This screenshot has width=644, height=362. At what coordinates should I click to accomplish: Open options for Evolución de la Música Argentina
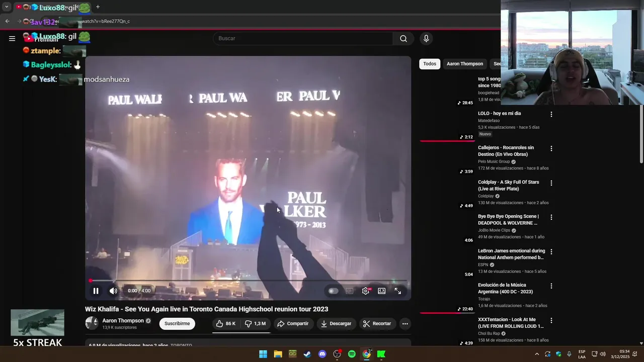pyautogui.click(x=551, y=286)
